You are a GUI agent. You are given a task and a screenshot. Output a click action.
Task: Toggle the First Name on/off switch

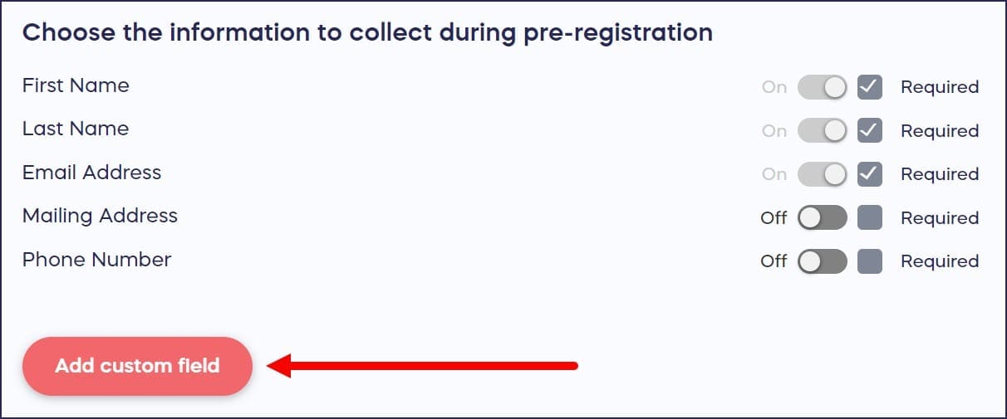point(822,87)
